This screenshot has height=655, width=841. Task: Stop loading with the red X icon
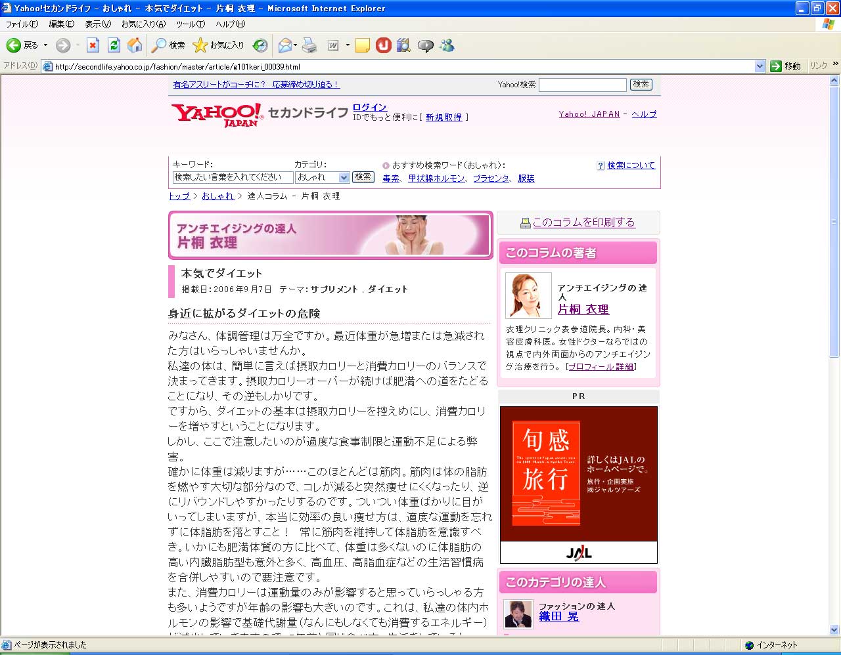tap(93, 45)
